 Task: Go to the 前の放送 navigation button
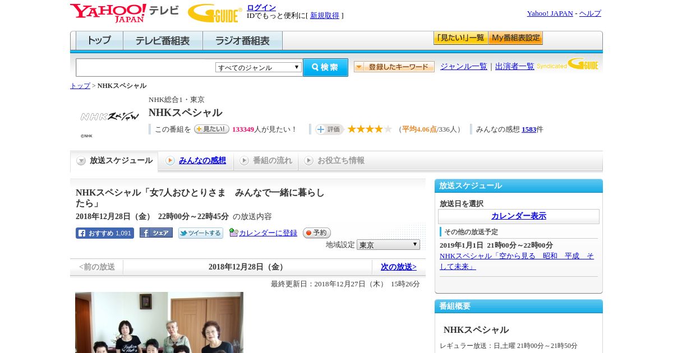pyautogui.click(x=97, y=267)
